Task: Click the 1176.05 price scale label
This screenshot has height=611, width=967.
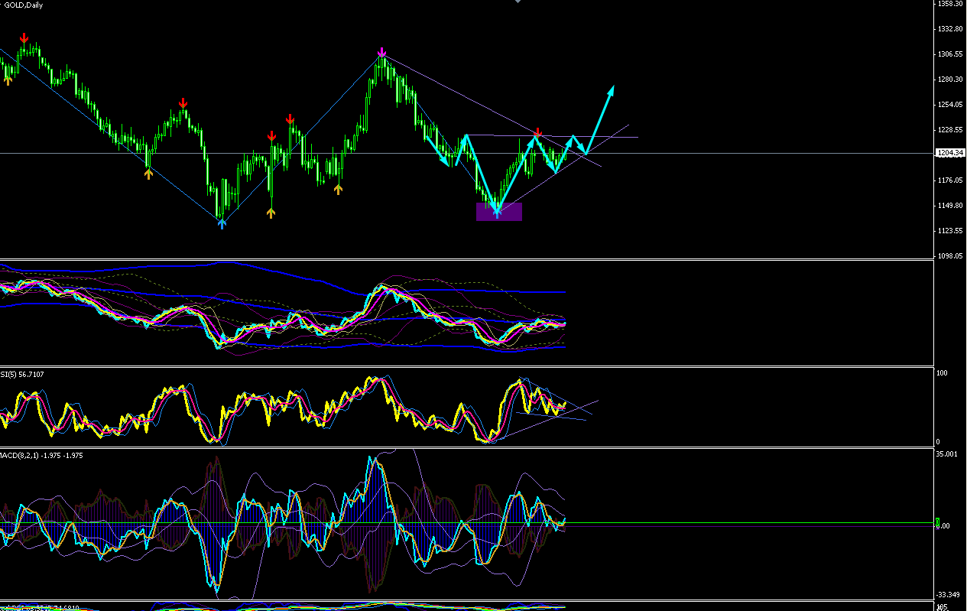Action: pyautogui.click(x=950, y=180)
